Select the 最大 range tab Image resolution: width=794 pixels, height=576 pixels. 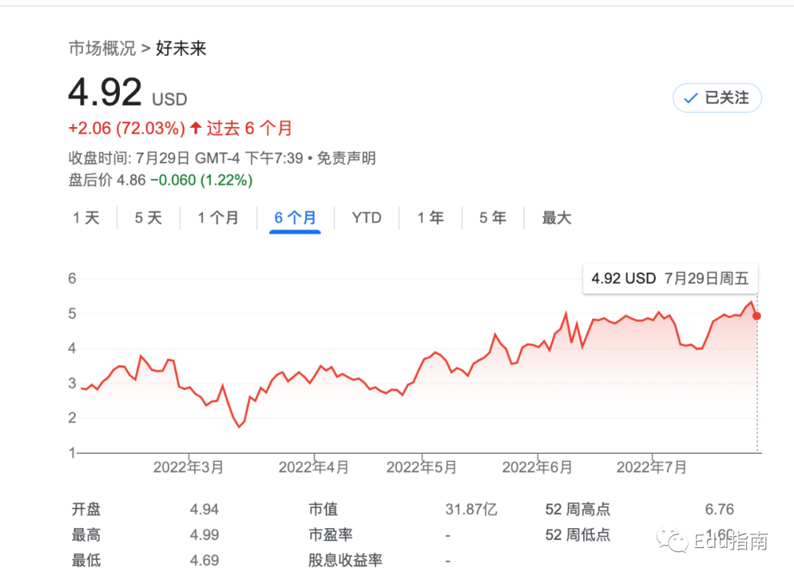(557, 218)
